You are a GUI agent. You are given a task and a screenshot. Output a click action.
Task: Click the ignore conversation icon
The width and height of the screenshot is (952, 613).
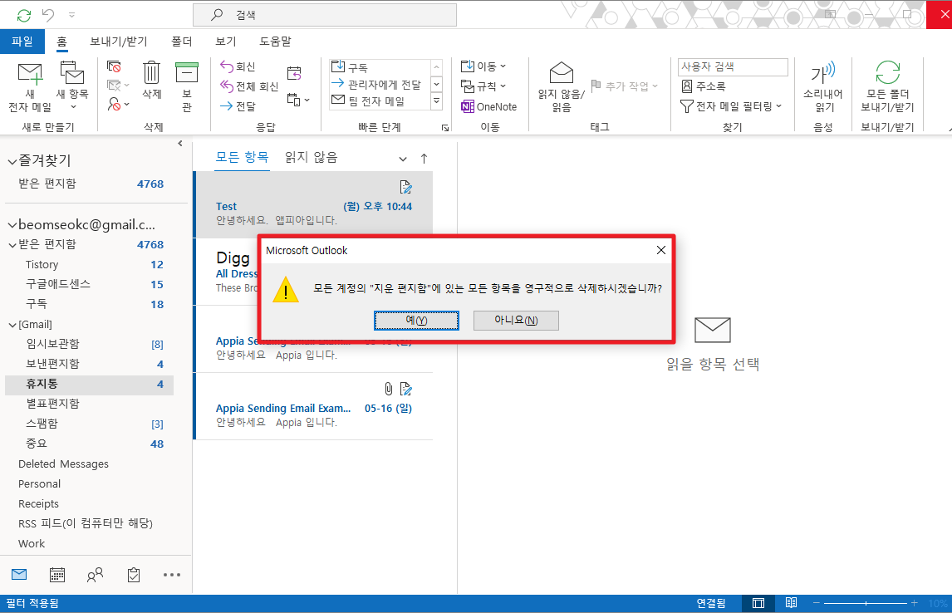coord(114,66)
